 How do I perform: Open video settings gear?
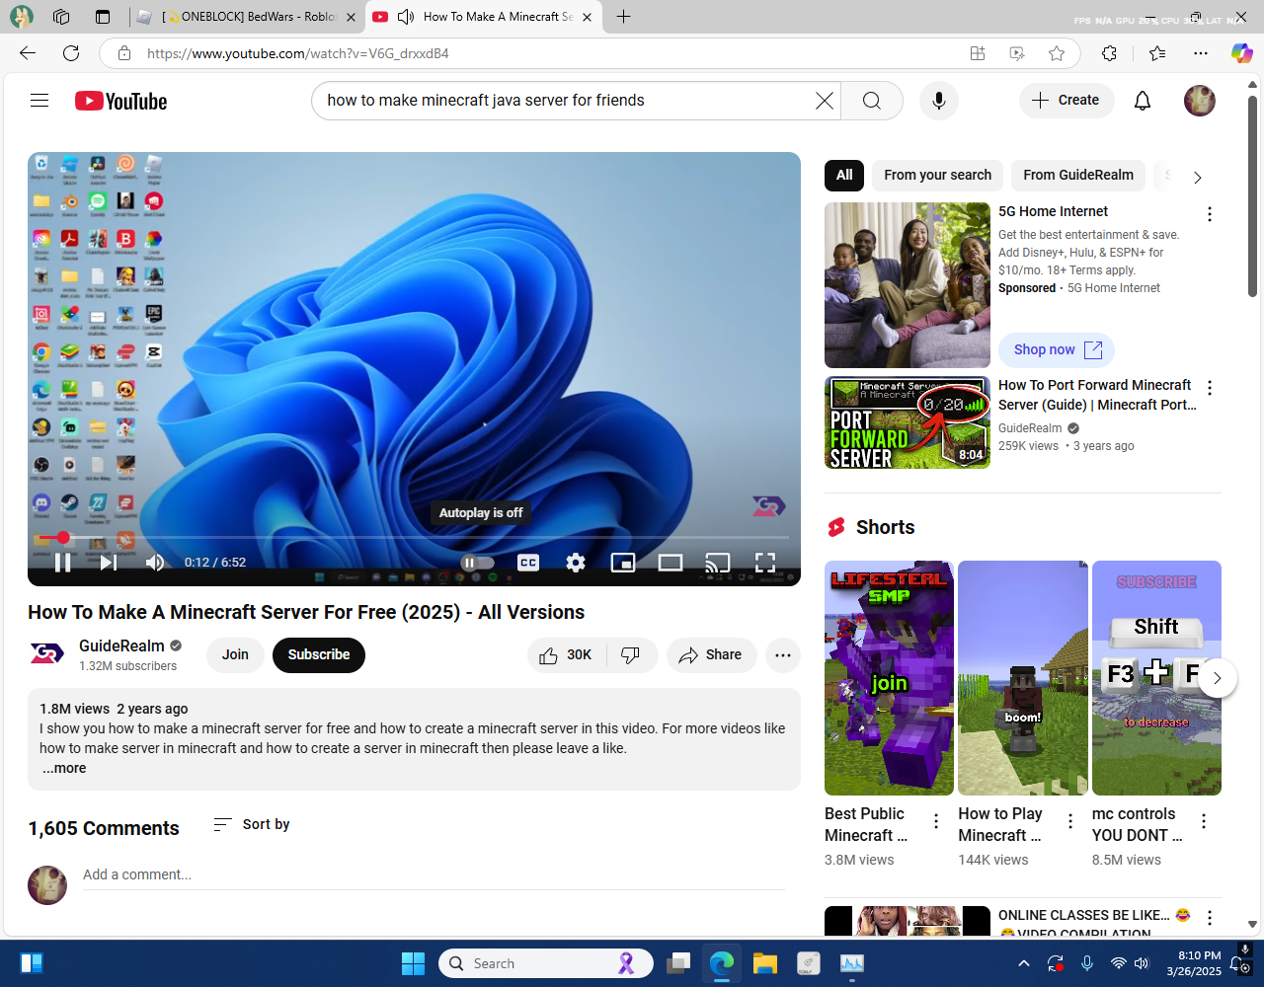tap(576, 563)
